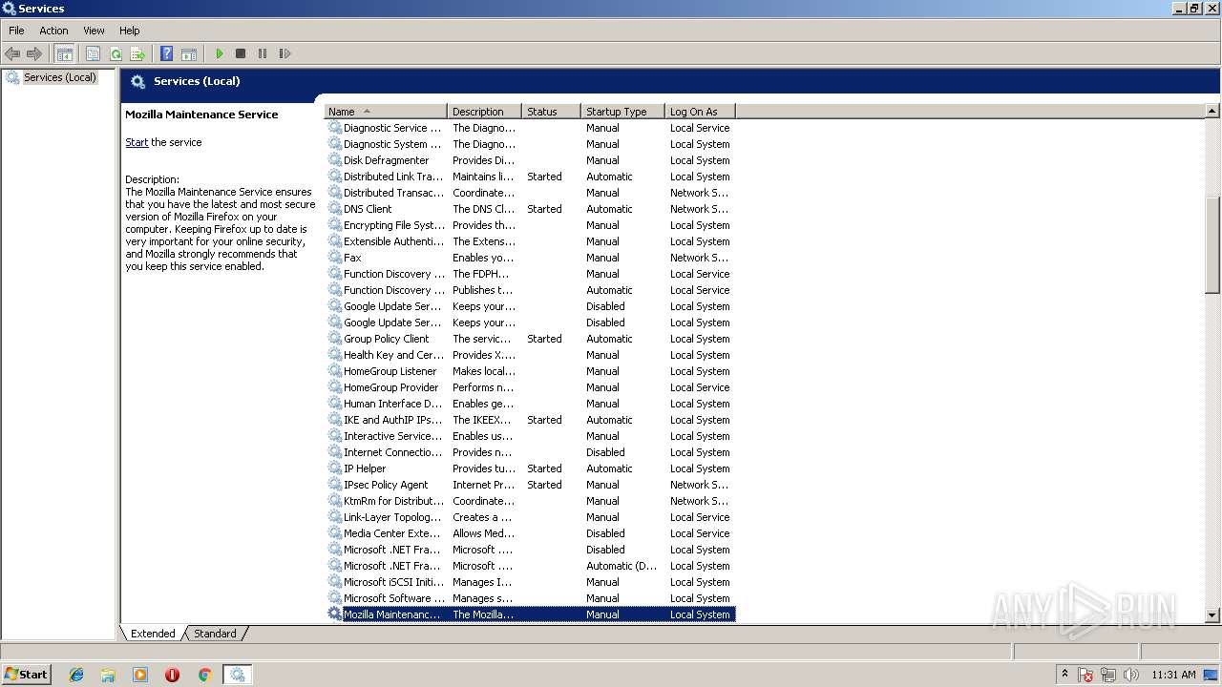The image size is (1222, 687).
Task: Switch to the Extended tab
Action: click(x=153, y=634)
